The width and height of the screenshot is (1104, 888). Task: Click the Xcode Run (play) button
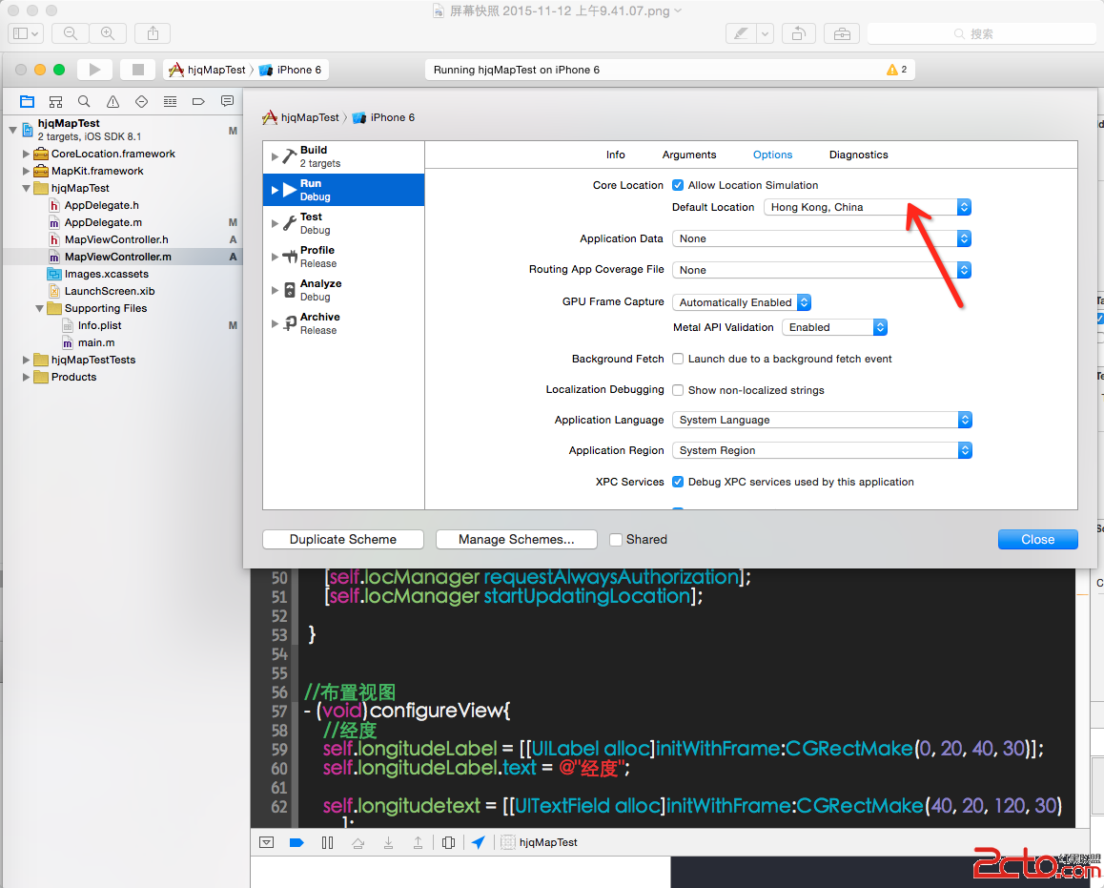click(94, 70)
